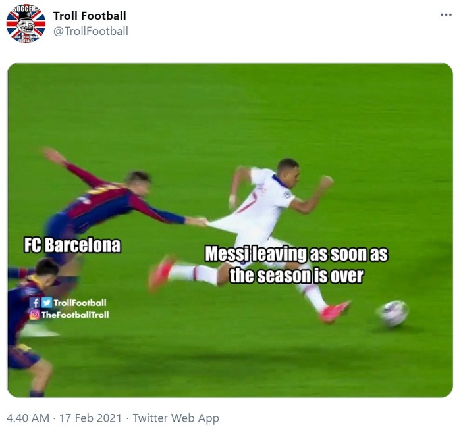Click the TrollFootball watermark text
The height and width of the screenshot is (429, 461).
click(x=80, y=303)
